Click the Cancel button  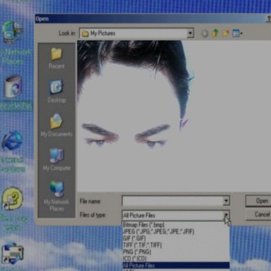click(x=259, y=215)
